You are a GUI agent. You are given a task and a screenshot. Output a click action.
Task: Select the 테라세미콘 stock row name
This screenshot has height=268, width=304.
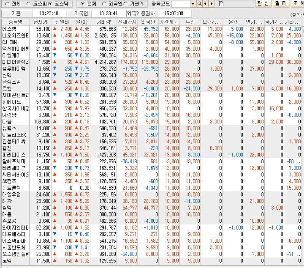click(x=14, y=168)
